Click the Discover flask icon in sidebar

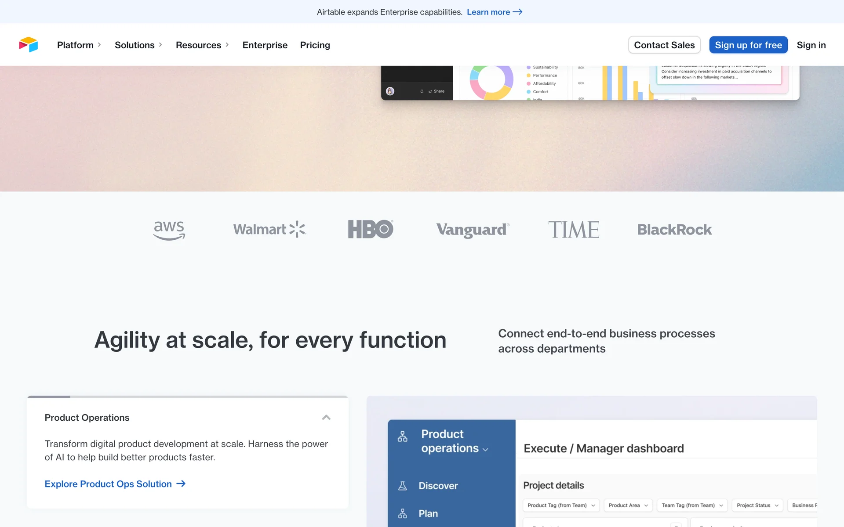402,486
